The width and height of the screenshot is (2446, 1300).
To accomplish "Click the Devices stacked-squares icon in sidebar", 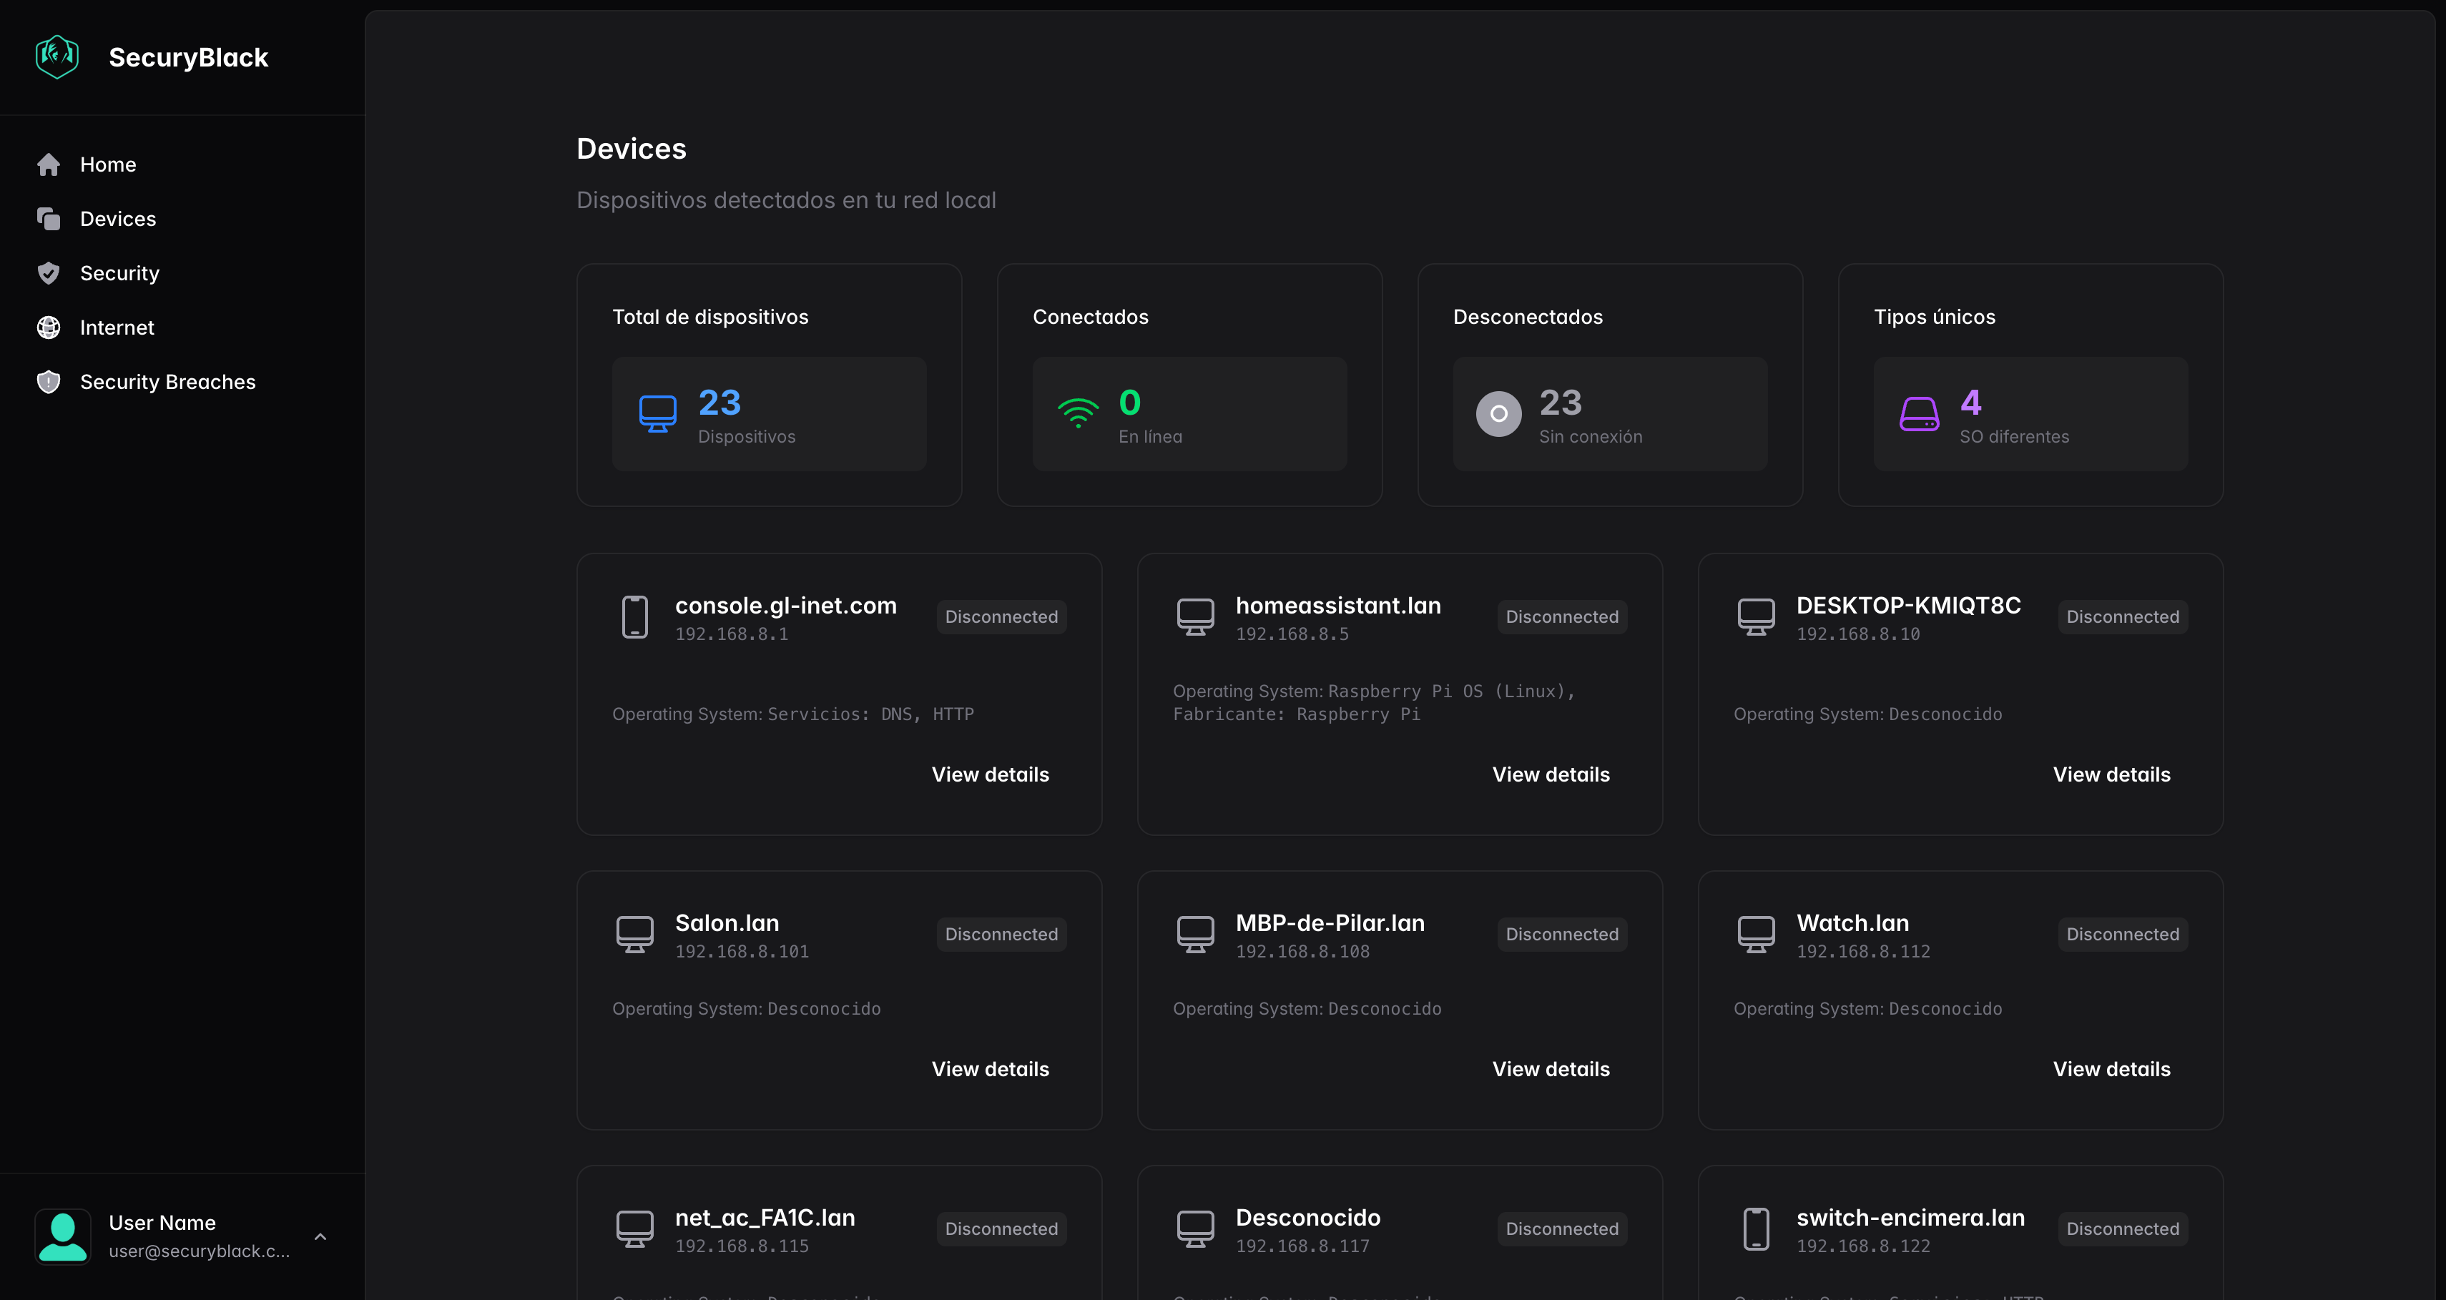I will tap(49, 220).
